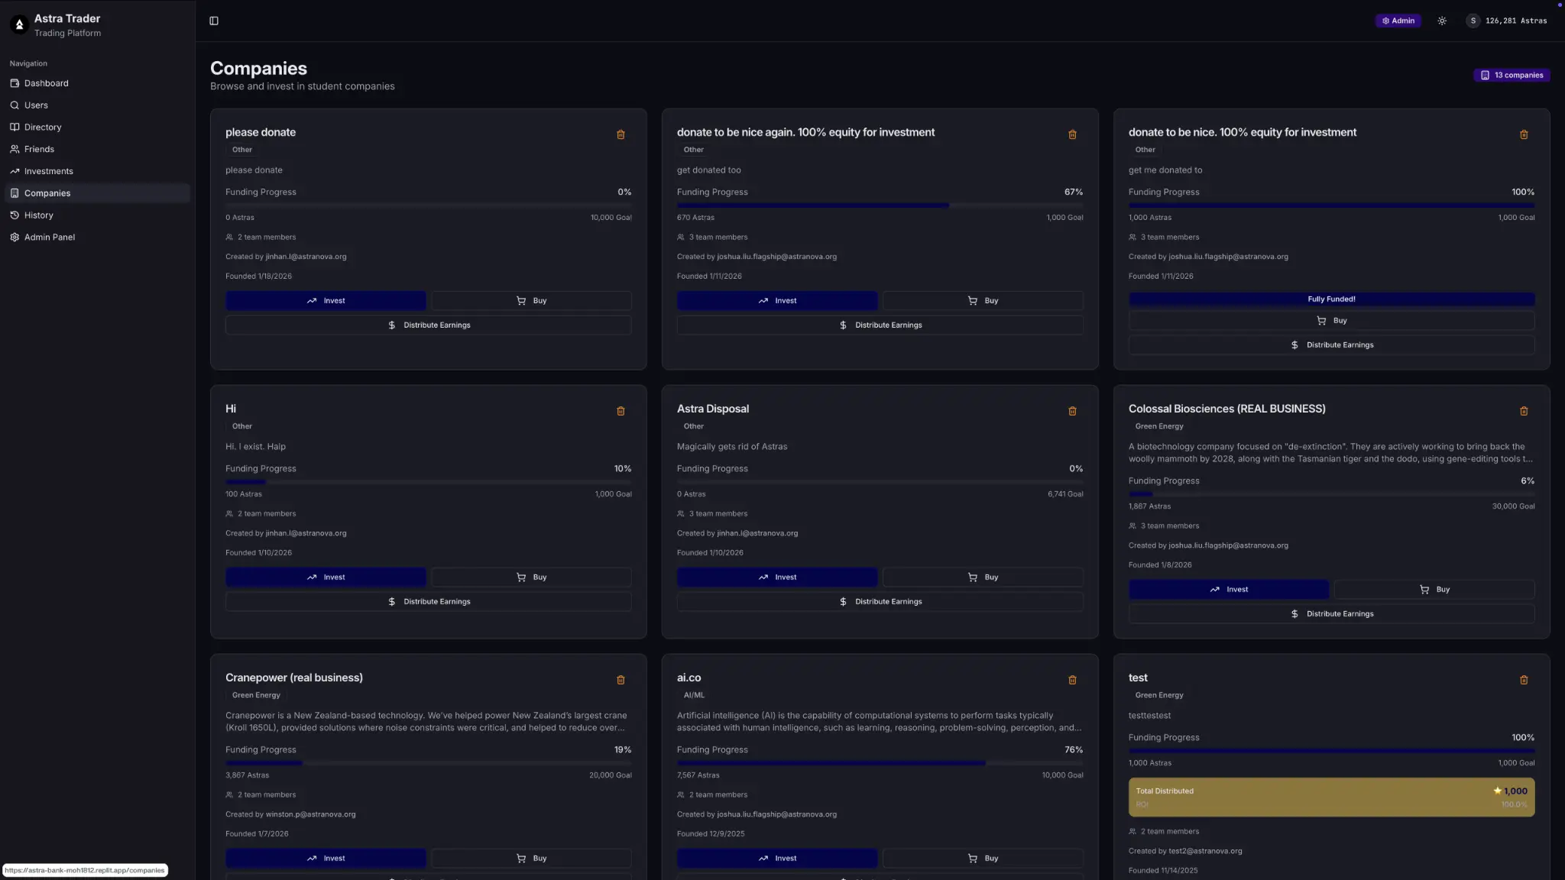Invest in Colossal Biosciences
1565x880 pixels.
pyautogui.click(x=1228, y=589)
